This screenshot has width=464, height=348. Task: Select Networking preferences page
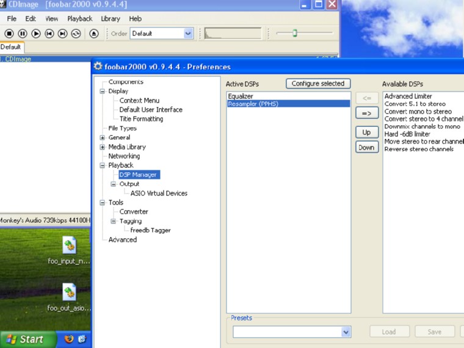[x=124, y=156]
